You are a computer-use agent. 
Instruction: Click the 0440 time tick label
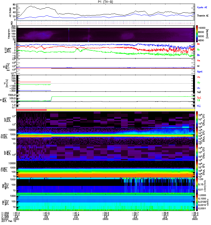[76, 219]
